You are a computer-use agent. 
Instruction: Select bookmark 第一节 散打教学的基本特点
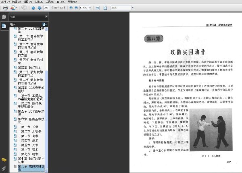pyautogui.click(x=30, y=74)
